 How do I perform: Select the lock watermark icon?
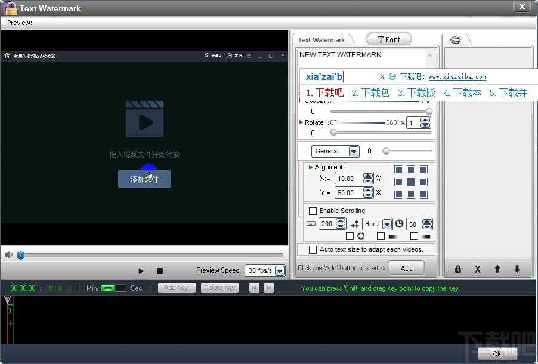click(x=457, y=269)
